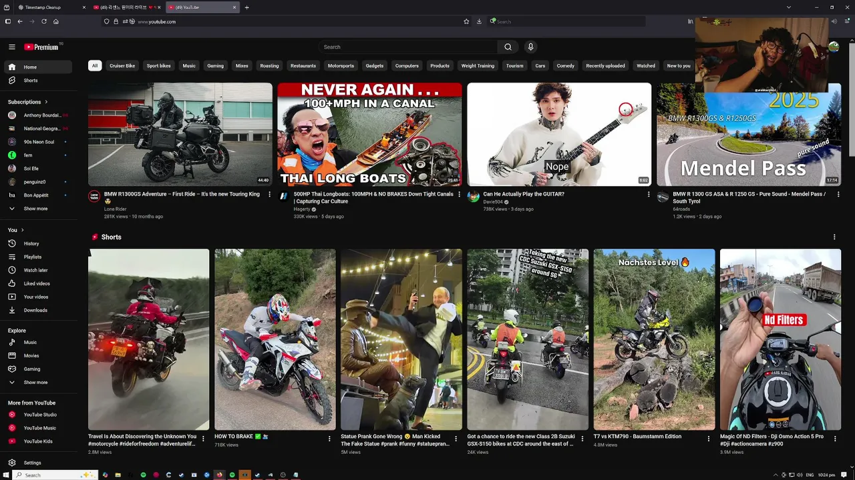Expand the You section chevron
This screenshot has width=855, height=480.
pos(22,230)
